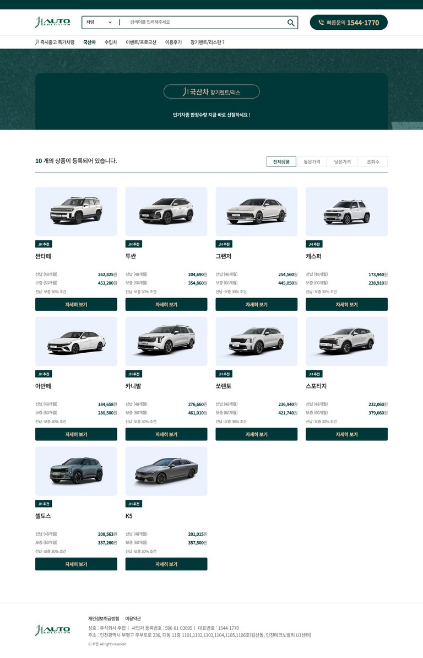The width and height of the screenshot is (423, 658).
Task: Open the 투싼 car thumbnail
Action: (x=166, y=211)
